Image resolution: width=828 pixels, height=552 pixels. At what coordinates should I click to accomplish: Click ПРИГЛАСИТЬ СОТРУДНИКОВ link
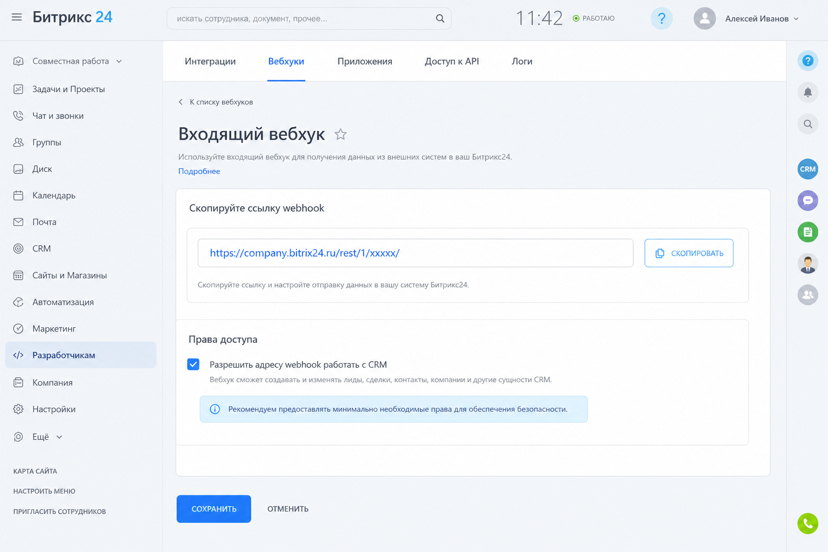tap(60, 512)
